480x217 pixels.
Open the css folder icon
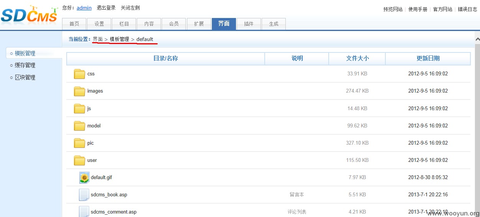click(x=80, y=74)
